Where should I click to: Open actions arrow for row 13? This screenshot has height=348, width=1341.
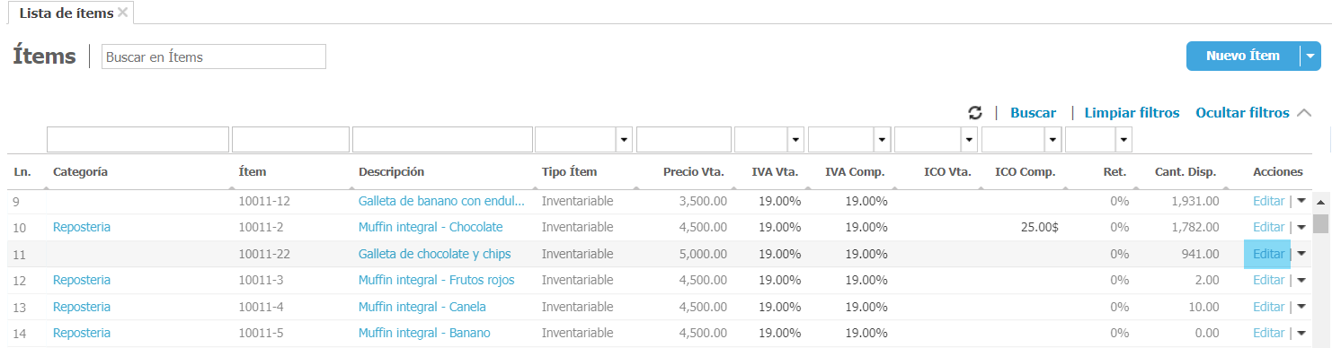(x=1301, y=307)
